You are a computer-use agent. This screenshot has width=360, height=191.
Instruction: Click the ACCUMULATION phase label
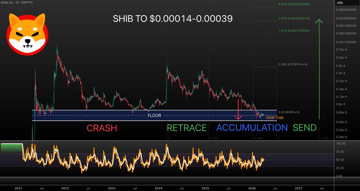pyautogui.click(x=253, y=128)
